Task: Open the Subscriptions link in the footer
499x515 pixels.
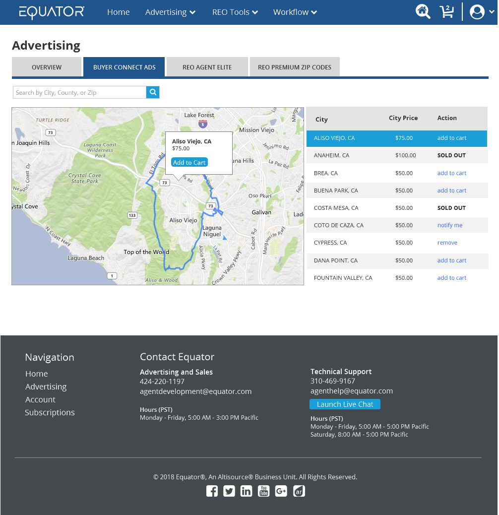Action: tap(50, 412)
